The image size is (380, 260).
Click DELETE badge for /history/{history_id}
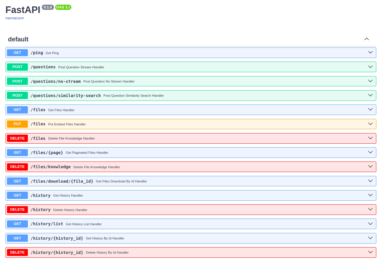17,252
